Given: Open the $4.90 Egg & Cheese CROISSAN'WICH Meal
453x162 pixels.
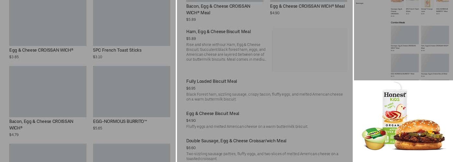Looking at the screenshot, I should pyautogui.click(x=307, y=6).
